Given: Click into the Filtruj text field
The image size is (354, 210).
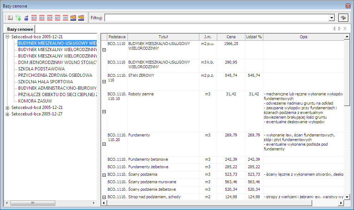Looking at the screenshot, I should pos(217,17).
